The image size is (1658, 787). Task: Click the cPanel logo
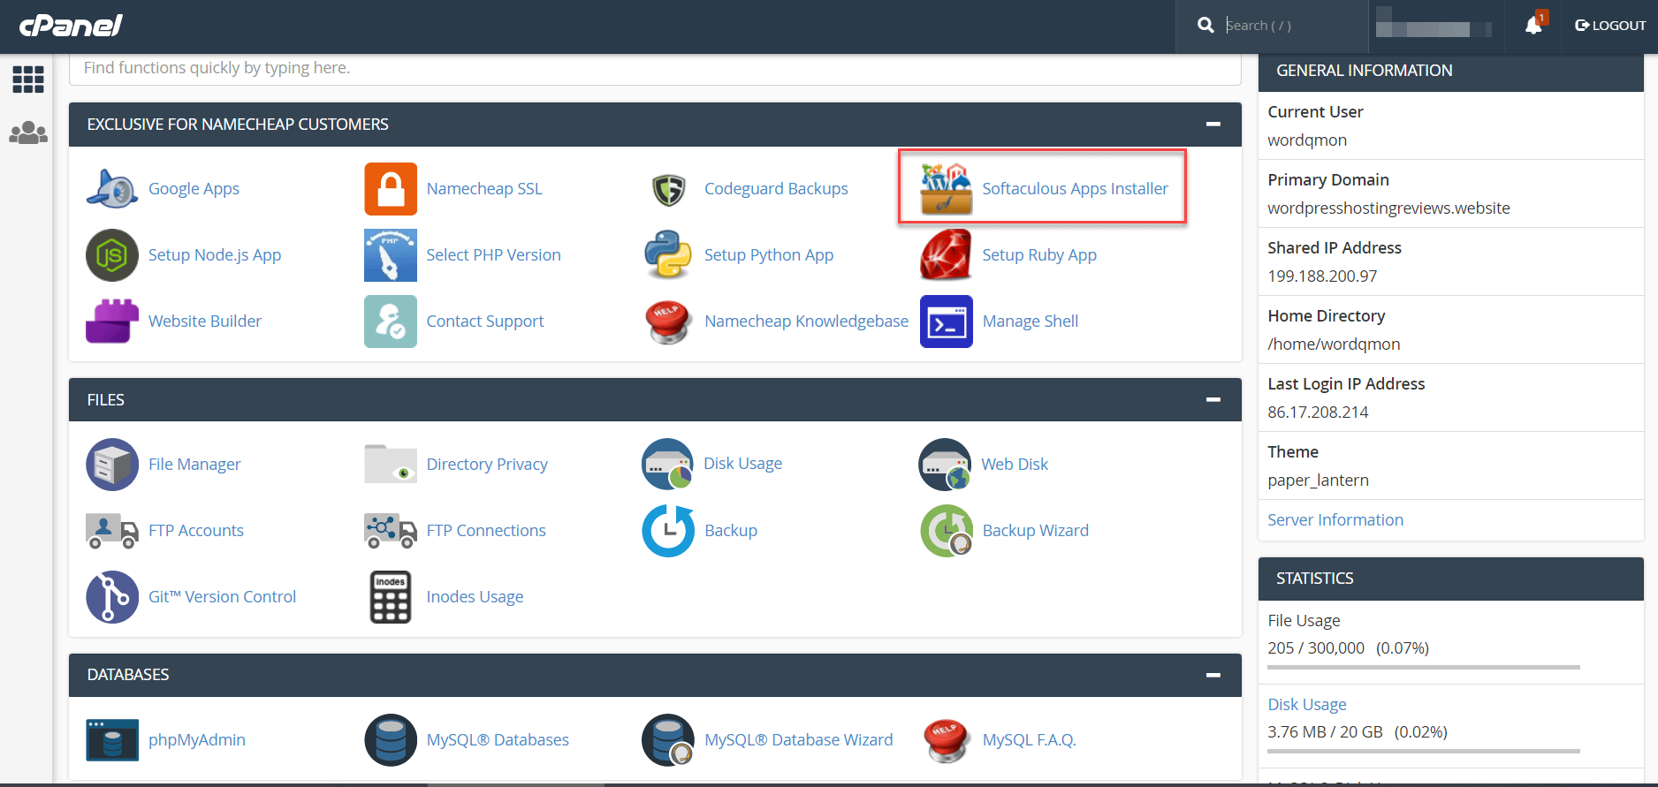71,26
